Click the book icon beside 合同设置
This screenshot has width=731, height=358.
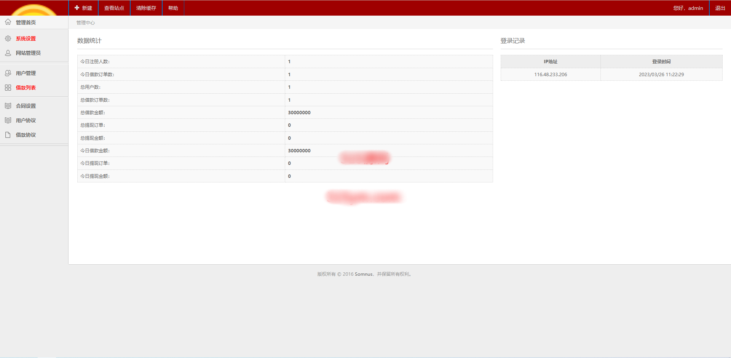coord(8,106)
